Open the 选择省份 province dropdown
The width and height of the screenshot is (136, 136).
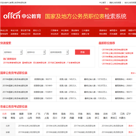pyautogui.click(x=13, y=52)
